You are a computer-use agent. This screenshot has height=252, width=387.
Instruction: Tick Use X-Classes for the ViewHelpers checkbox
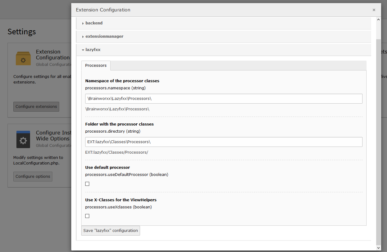click(x=87, y=216)
